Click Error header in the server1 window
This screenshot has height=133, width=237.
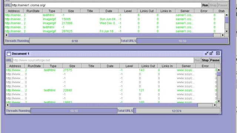[x=204, y=11]
